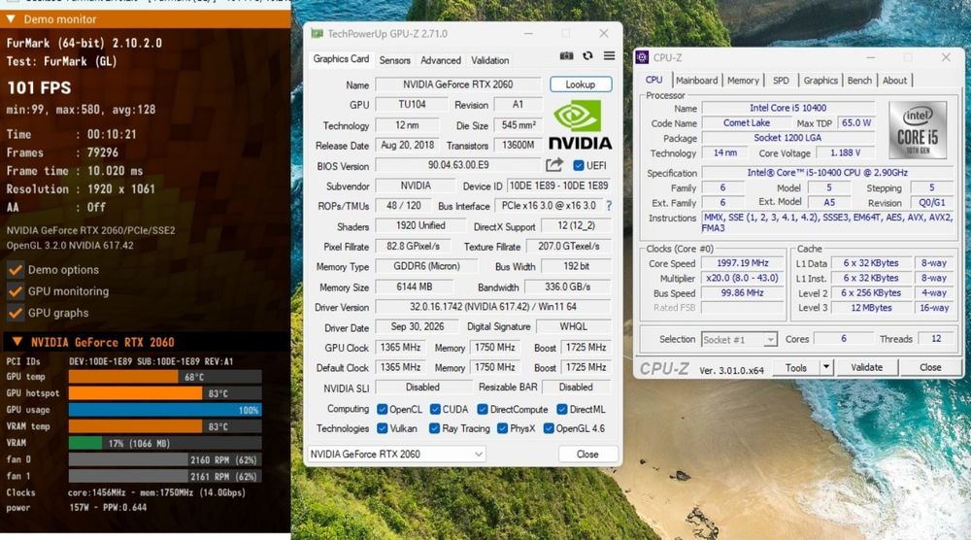Screen dimensions: 971x540
Task: Toggle the DirectCompute checkbox
Action: (483, 409)
